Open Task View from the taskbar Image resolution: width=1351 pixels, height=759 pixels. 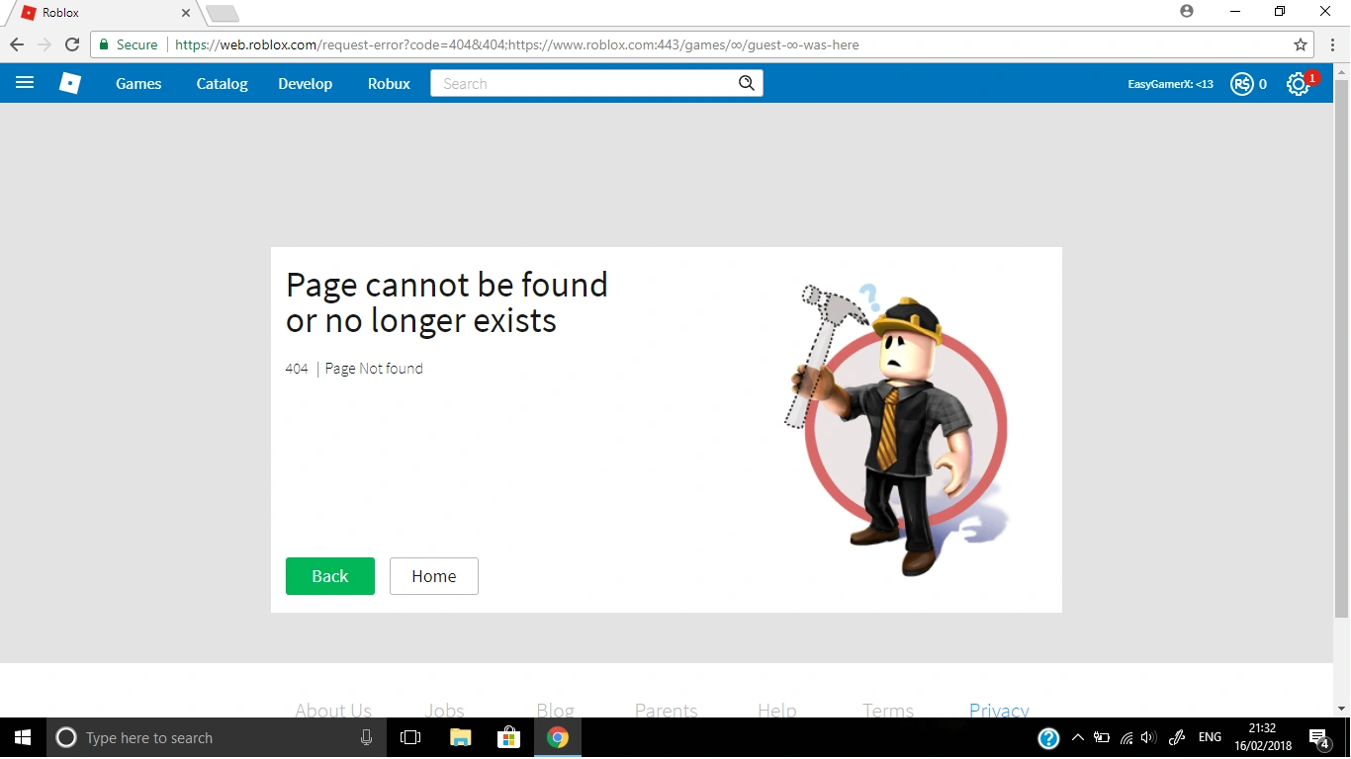(410, 737)
